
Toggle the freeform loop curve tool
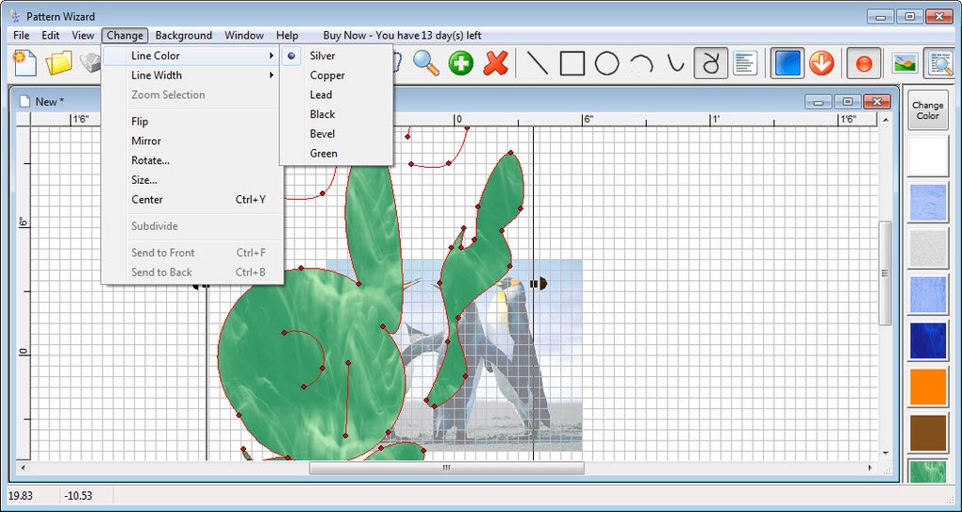[711, 63]
